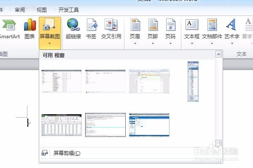Choose 屏幕剪辑(C) menu entry

tap(67, 153)
